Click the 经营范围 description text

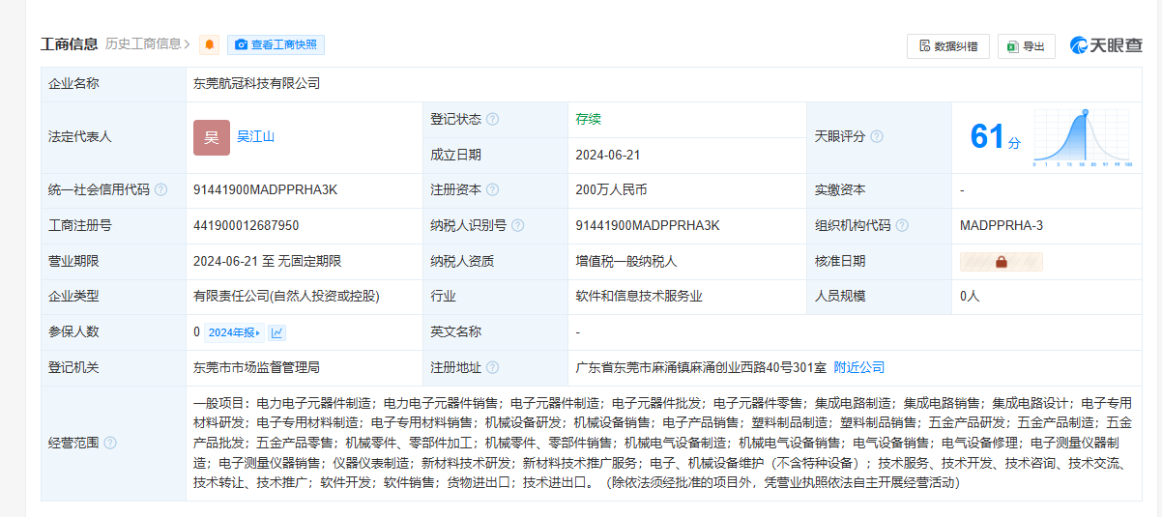(x=662, y=443)
